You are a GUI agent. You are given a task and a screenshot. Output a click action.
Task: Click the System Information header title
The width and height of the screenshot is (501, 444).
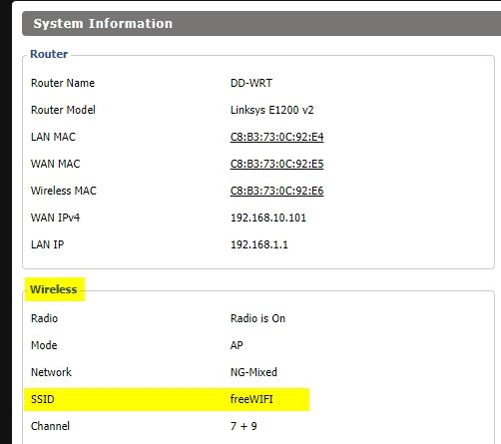pos(103,24)
